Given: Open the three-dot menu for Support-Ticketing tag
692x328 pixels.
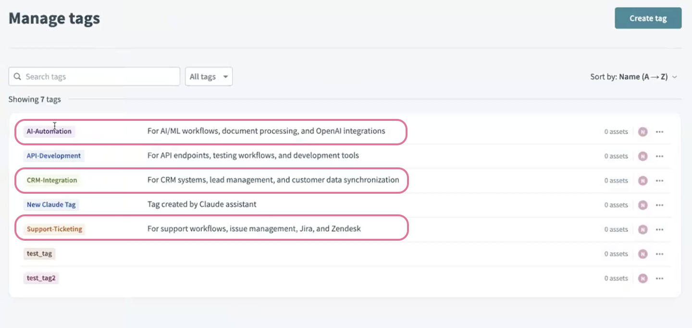Looking at the screenshot, I should (659, 230).
